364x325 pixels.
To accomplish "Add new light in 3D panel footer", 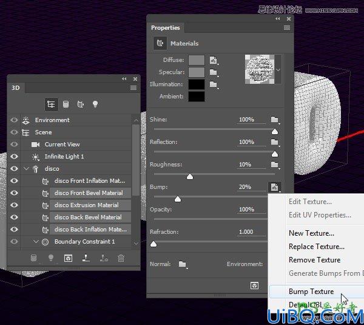I will pos(50,258).
